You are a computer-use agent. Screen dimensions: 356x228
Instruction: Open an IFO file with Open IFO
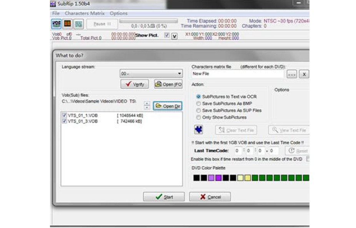168,84
